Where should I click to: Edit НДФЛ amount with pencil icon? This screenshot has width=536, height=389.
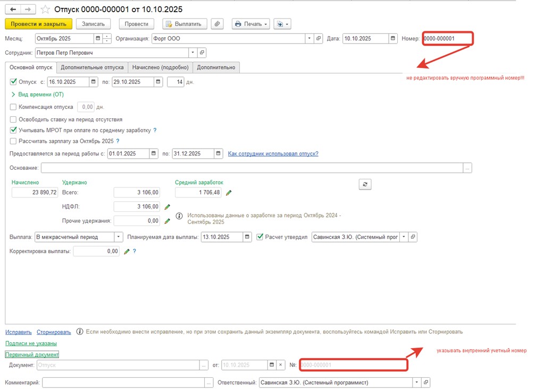(x=167, y=206)
